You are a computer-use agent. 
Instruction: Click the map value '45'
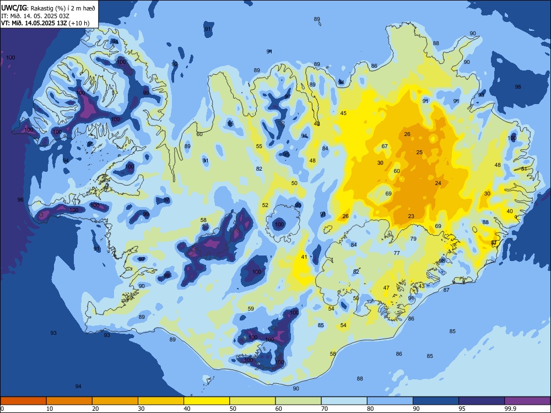(343, 113)
